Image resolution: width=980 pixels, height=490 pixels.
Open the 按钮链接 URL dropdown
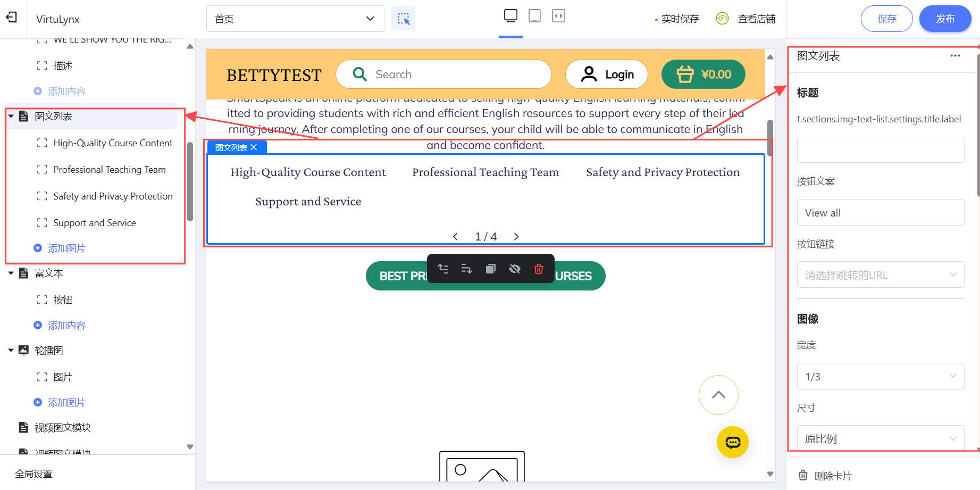pos(881,275)
